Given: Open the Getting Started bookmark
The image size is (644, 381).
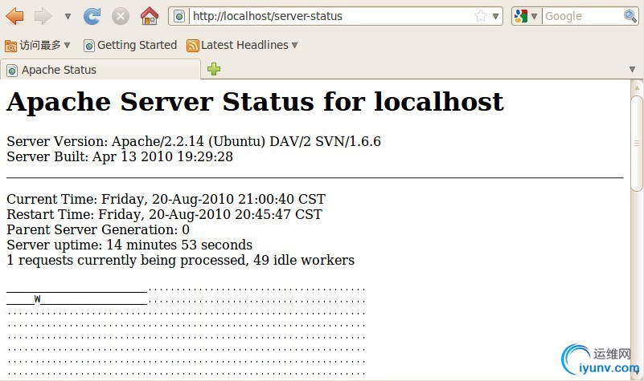Looking at the screenshot, I should (x=130, y=45).
